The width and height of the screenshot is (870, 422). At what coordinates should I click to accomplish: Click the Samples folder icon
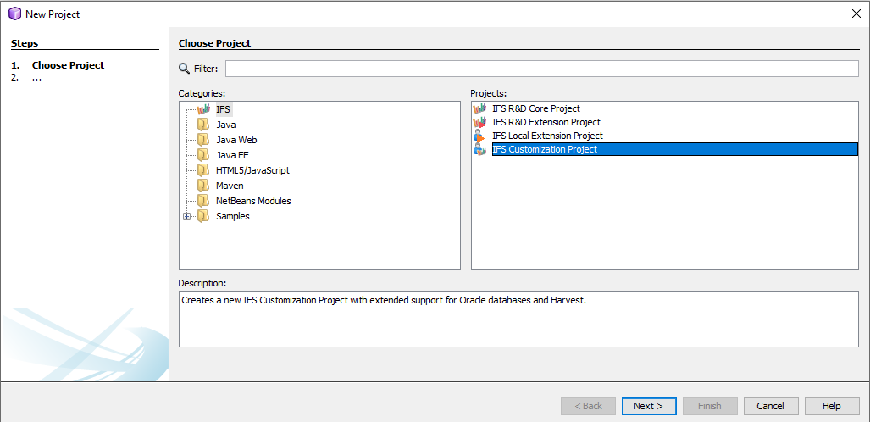(203, 216)
